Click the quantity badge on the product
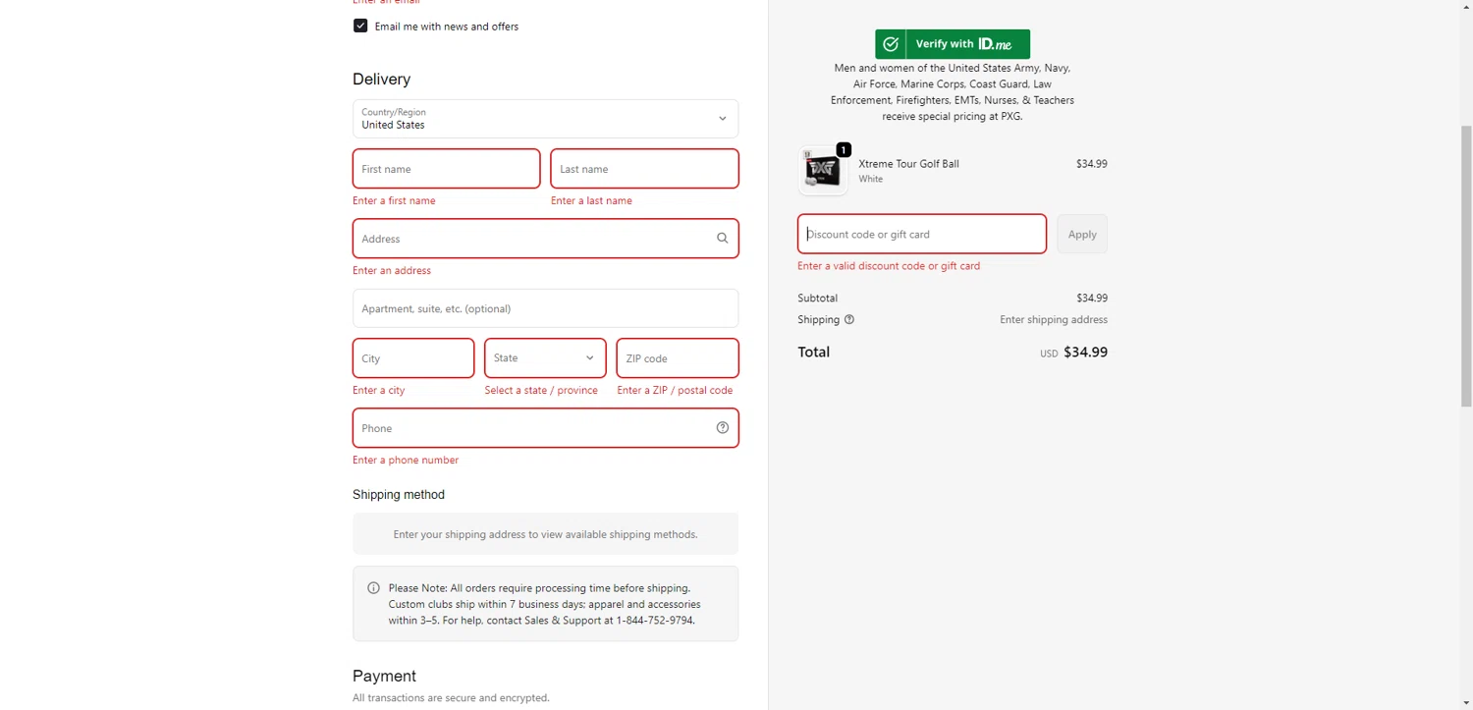The image size is (1473, 710). coord(844,150)
